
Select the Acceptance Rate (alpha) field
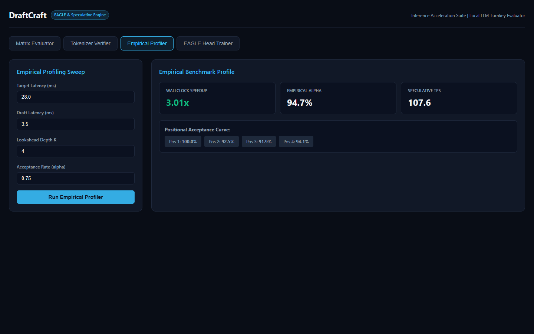tap(76, 178)
